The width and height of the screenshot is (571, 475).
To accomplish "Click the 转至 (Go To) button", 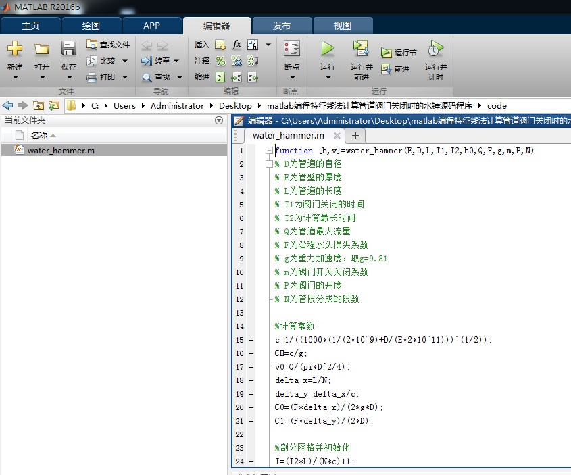I will point(155,61).
